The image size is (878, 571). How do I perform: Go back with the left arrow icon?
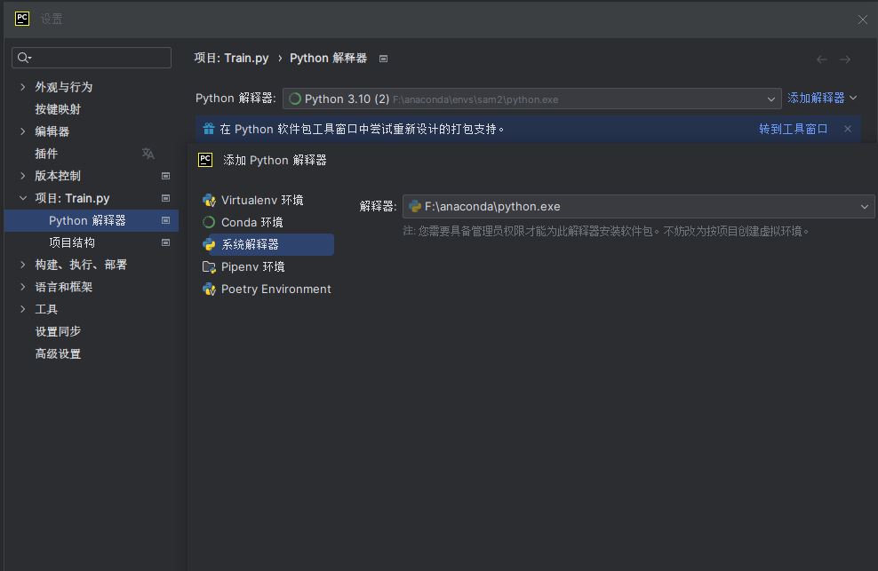point(821,59)
